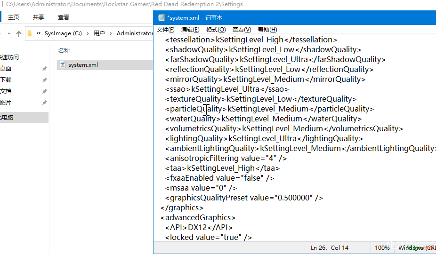Image resolution: width=436 pixels, height=255 pixels.
Task: Switch to the 主页 ribbon tab in Explorer
Action: (14, 17)
